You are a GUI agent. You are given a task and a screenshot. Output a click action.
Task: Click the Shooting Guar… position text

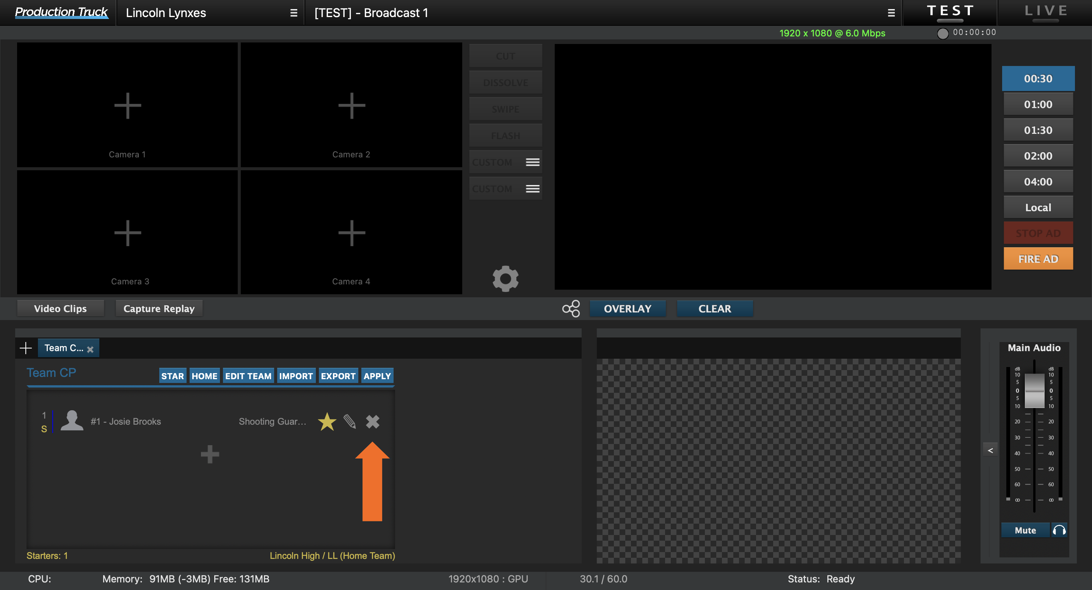[272, 421]
